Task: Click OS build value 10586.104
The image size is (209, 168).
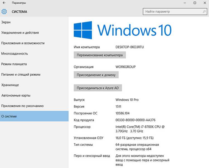Action: tap(123, 113)
